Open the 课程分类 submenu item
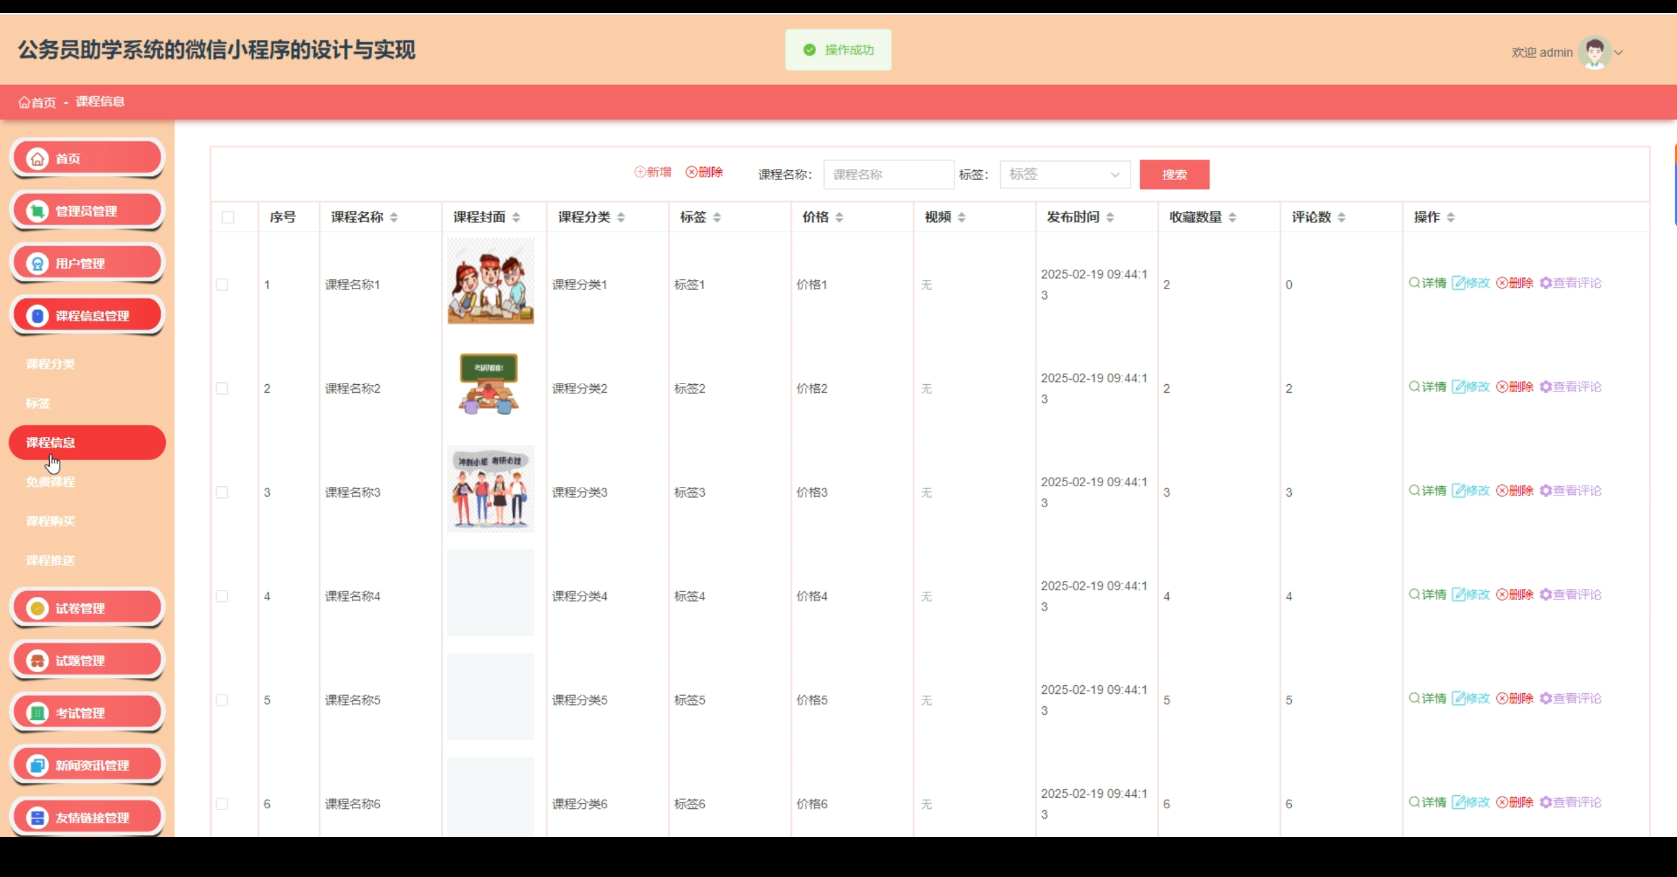This screenshot has width=1677, height=877. 50,364
